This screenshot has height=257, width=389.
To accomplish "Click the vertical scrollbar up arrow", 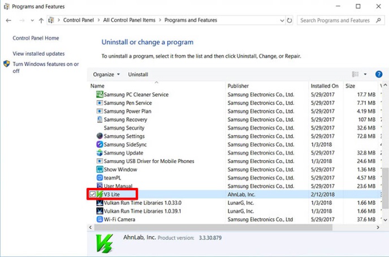I will (x=385, y=85).
